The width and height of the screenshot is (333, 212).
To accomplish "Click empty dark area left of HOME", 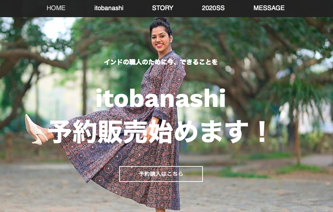I will click(22, 8).
